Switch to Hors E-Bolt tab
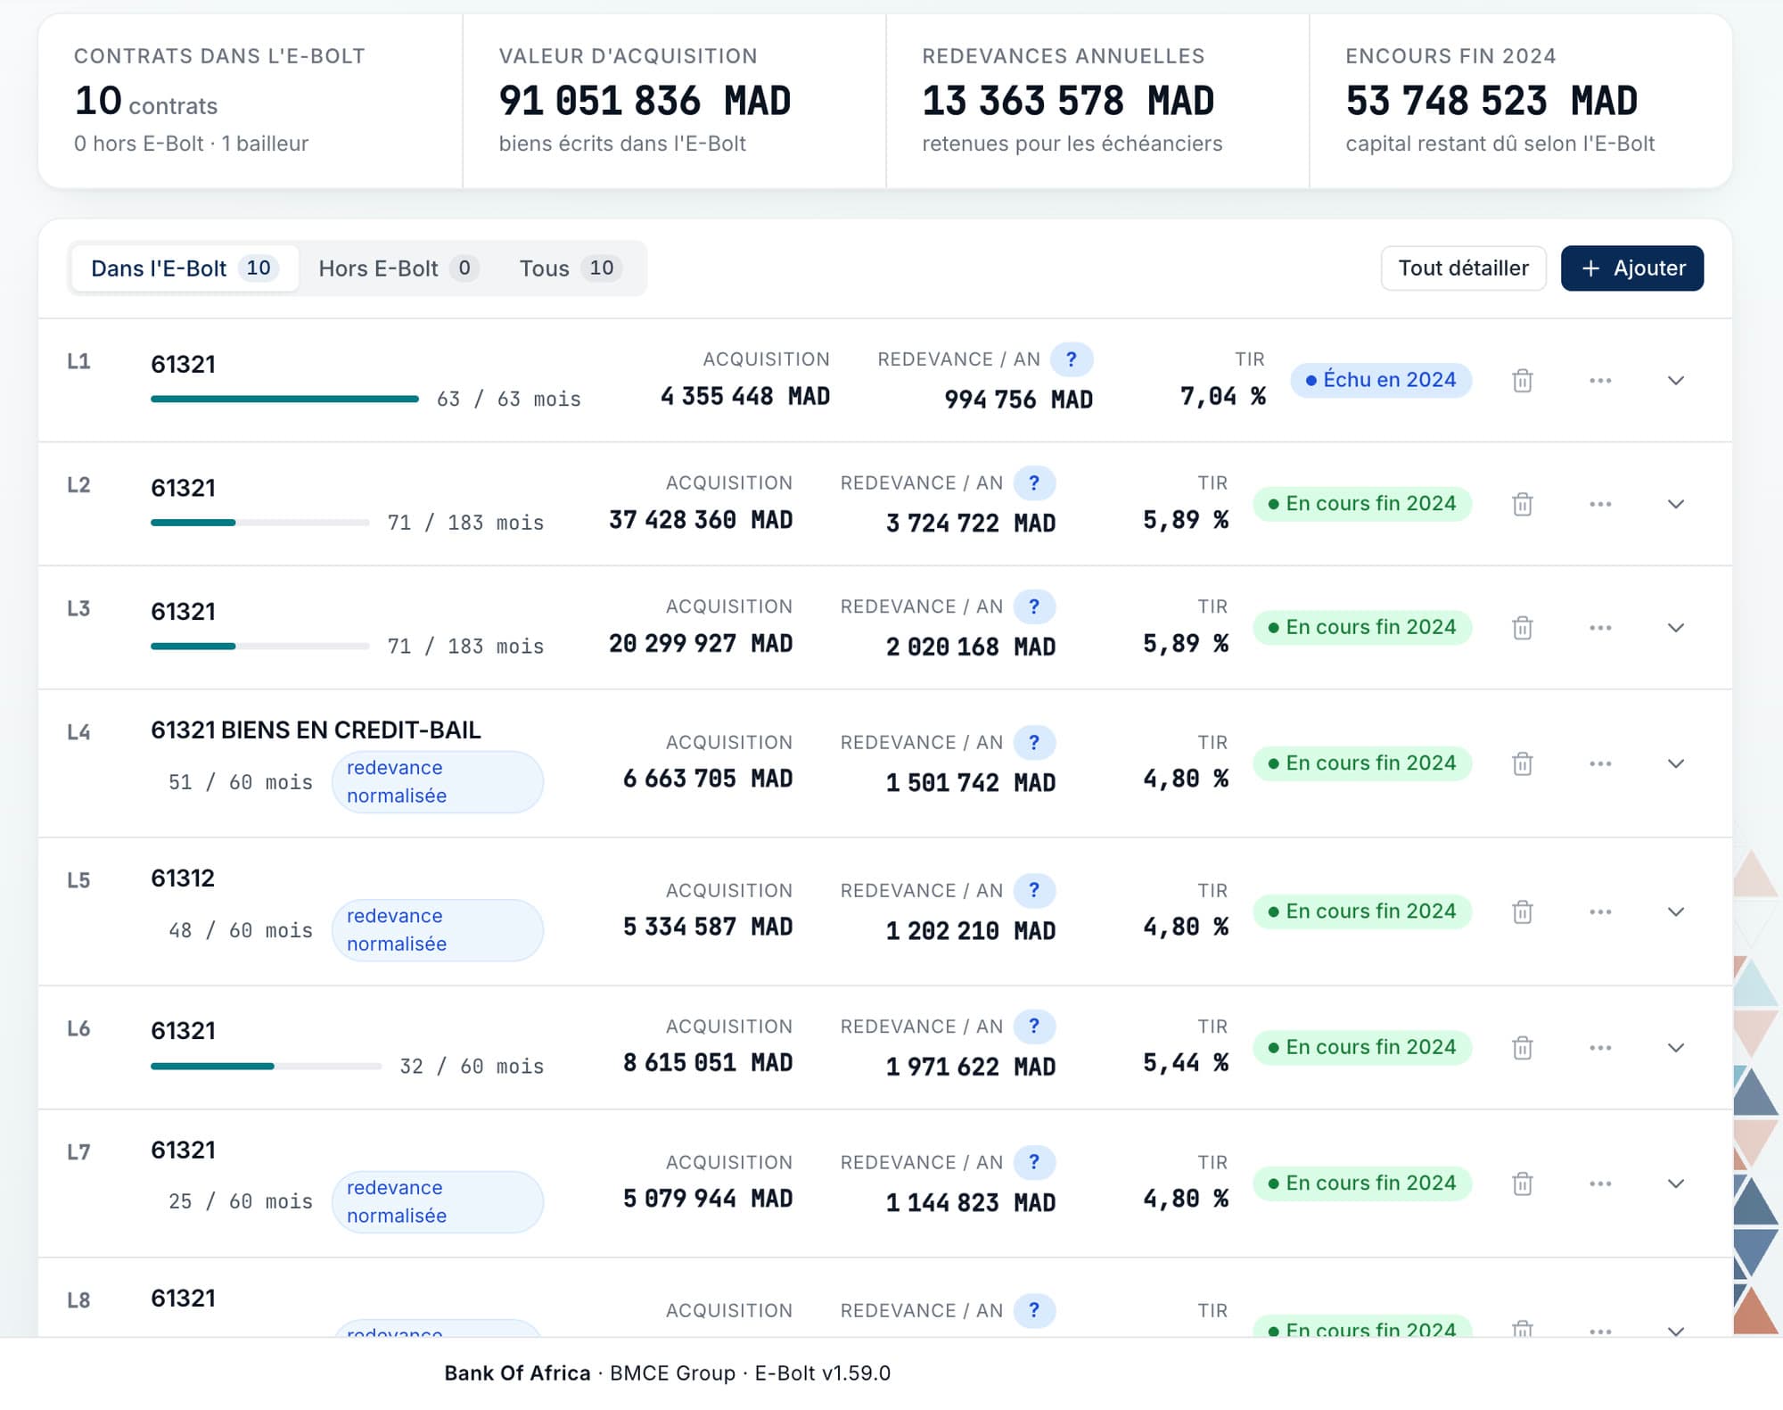The height and width of the screenshot is (1410, 1783). coord(399,268)
